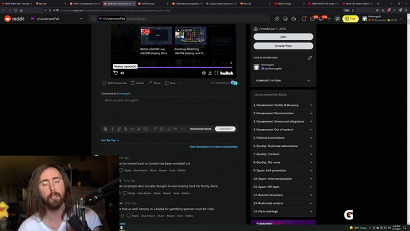Click the What are your thoughts box
The width and height of the screenshot is (410, 231).
[169, 111]
